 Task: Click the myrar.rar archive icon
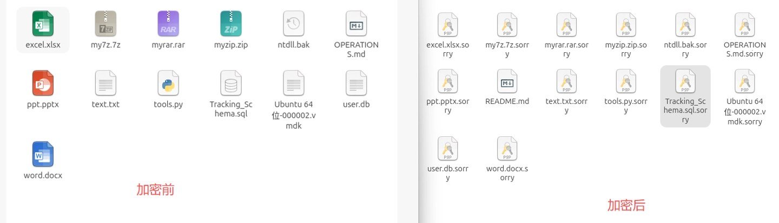168,24
